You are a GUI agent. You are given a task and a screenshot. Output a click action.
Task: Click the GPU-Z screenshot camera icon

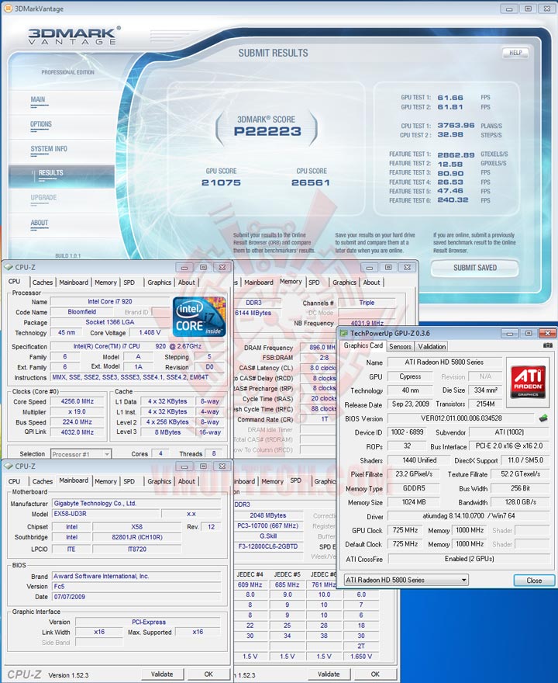pyautogui.click(x=548, y=345)
